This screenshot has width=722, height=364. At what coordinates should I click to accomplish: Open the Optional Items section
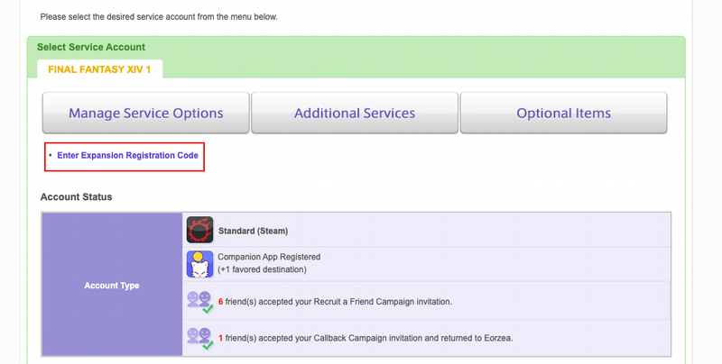563,113
